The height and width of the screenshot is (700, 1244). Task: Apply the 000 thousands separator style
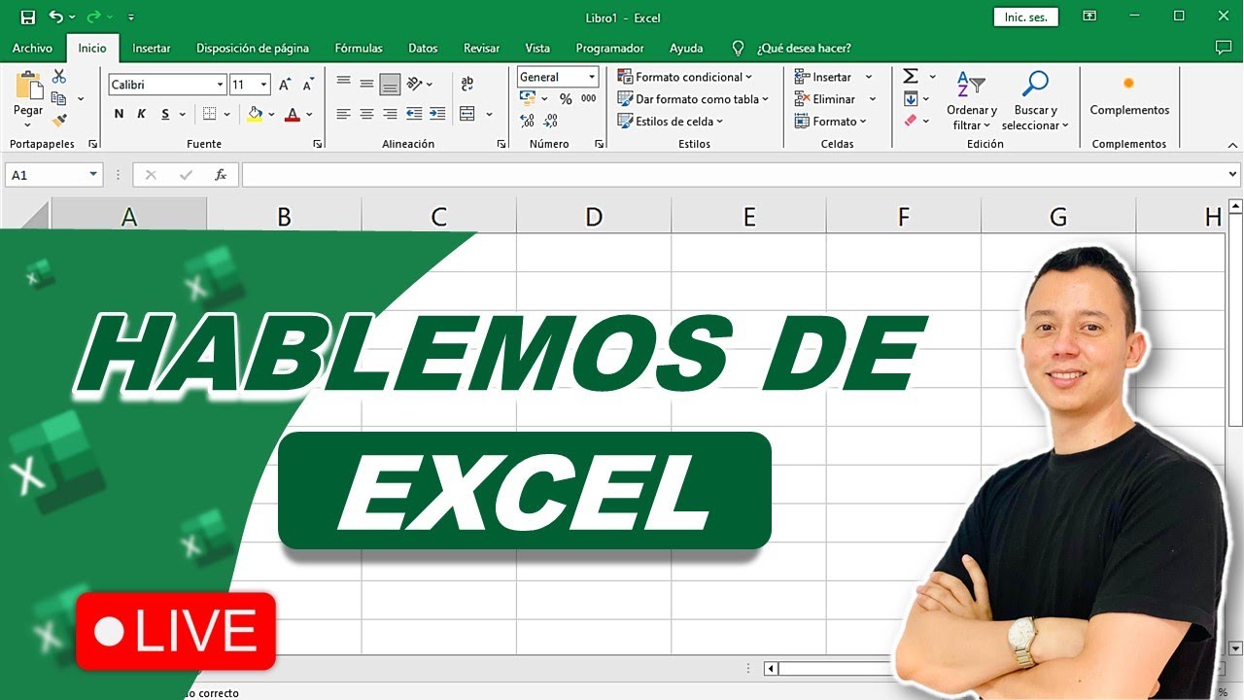pos(588,98)
